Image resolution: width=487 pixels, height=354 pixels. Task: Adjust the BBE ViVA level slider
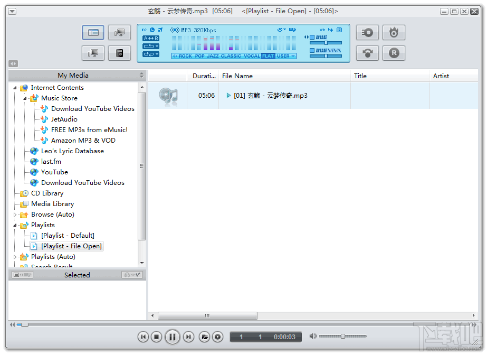(326, 56)
